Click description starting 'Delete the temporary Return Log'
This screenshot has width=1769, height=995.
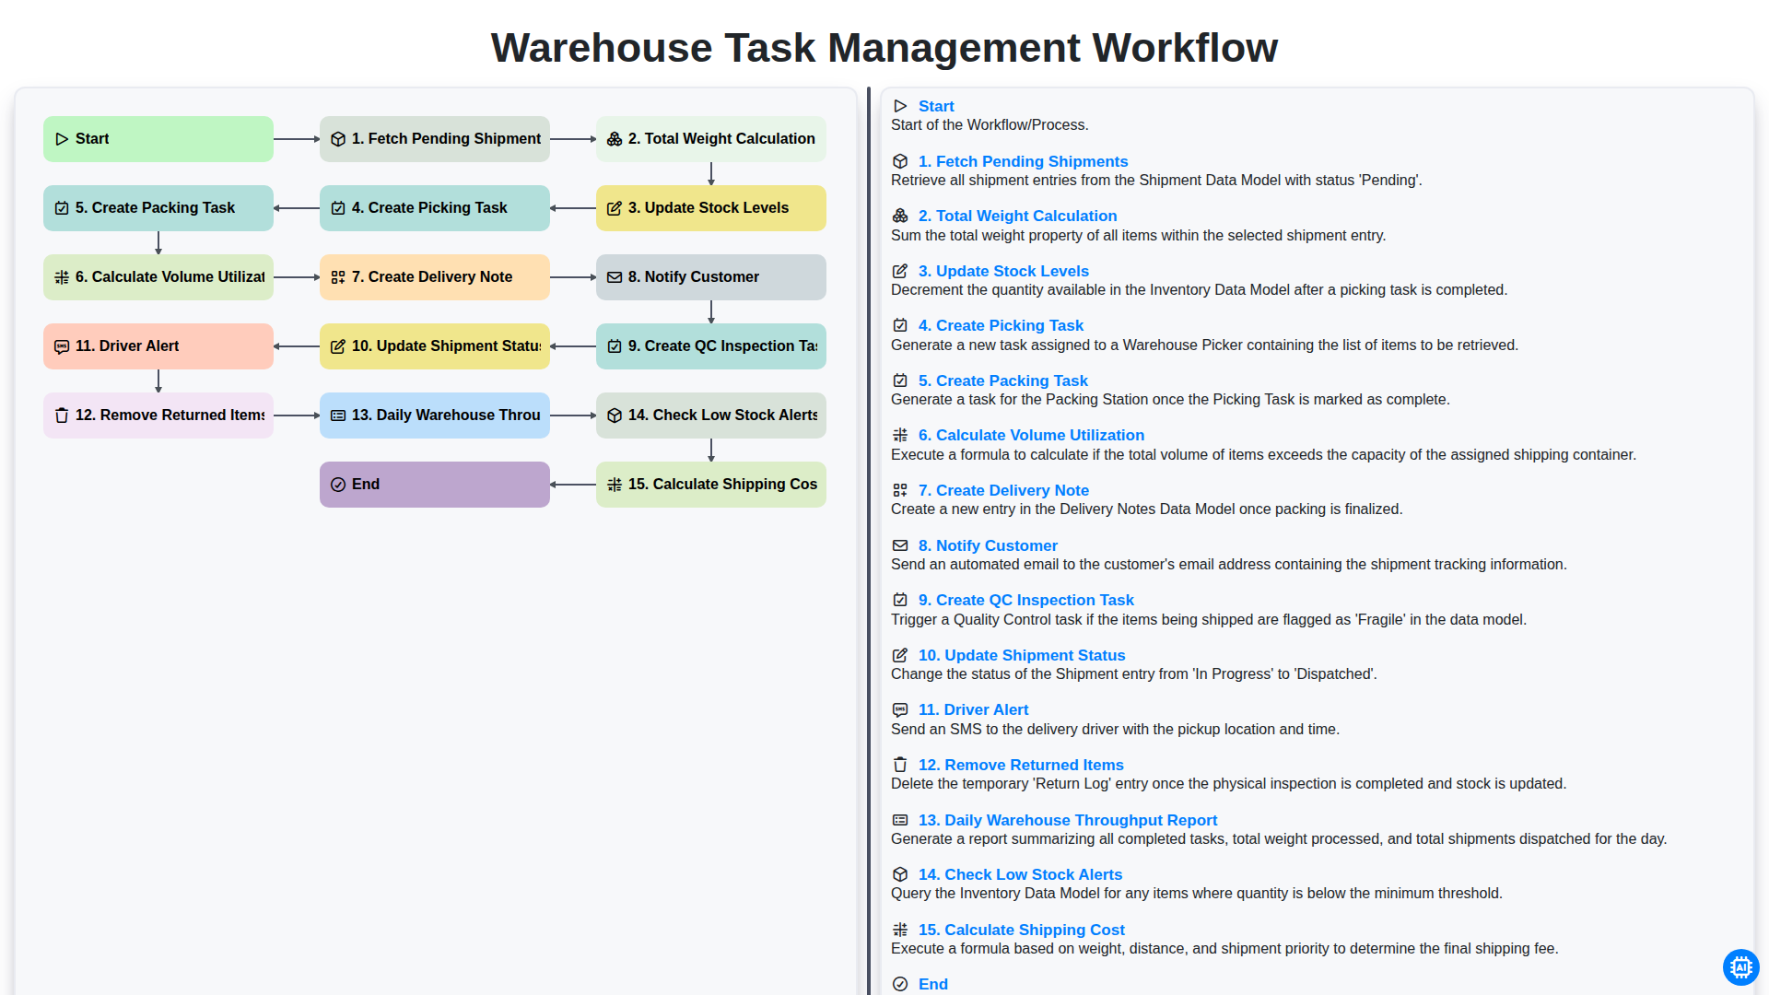pyautogui.click(x=1228, y=784)
